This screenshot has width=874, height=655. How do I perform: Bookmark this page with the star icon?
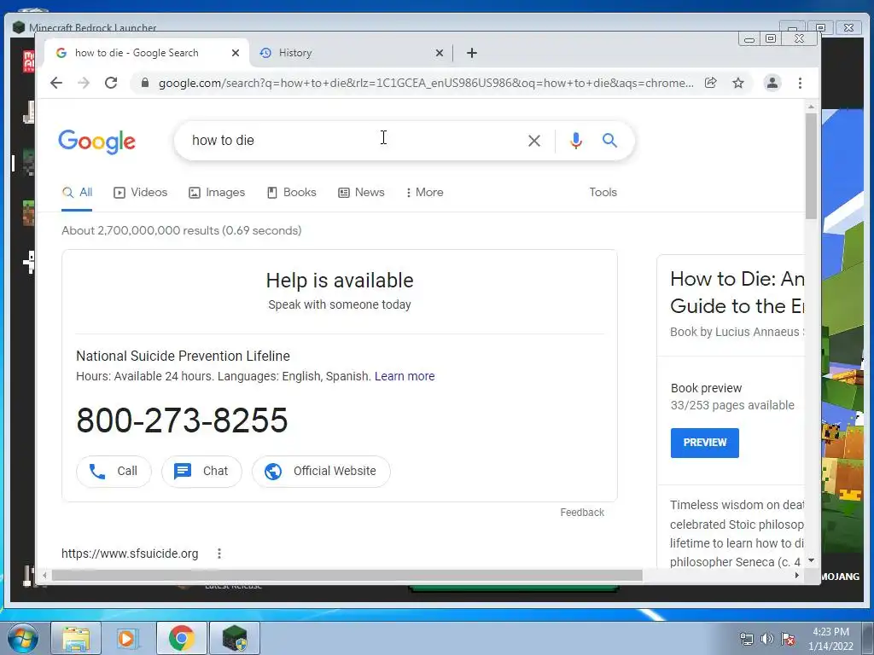point(738,83)
